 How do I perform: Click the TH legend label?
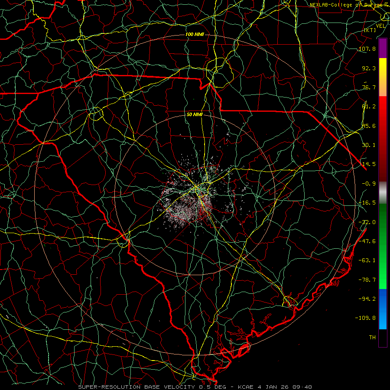[372, 338]
